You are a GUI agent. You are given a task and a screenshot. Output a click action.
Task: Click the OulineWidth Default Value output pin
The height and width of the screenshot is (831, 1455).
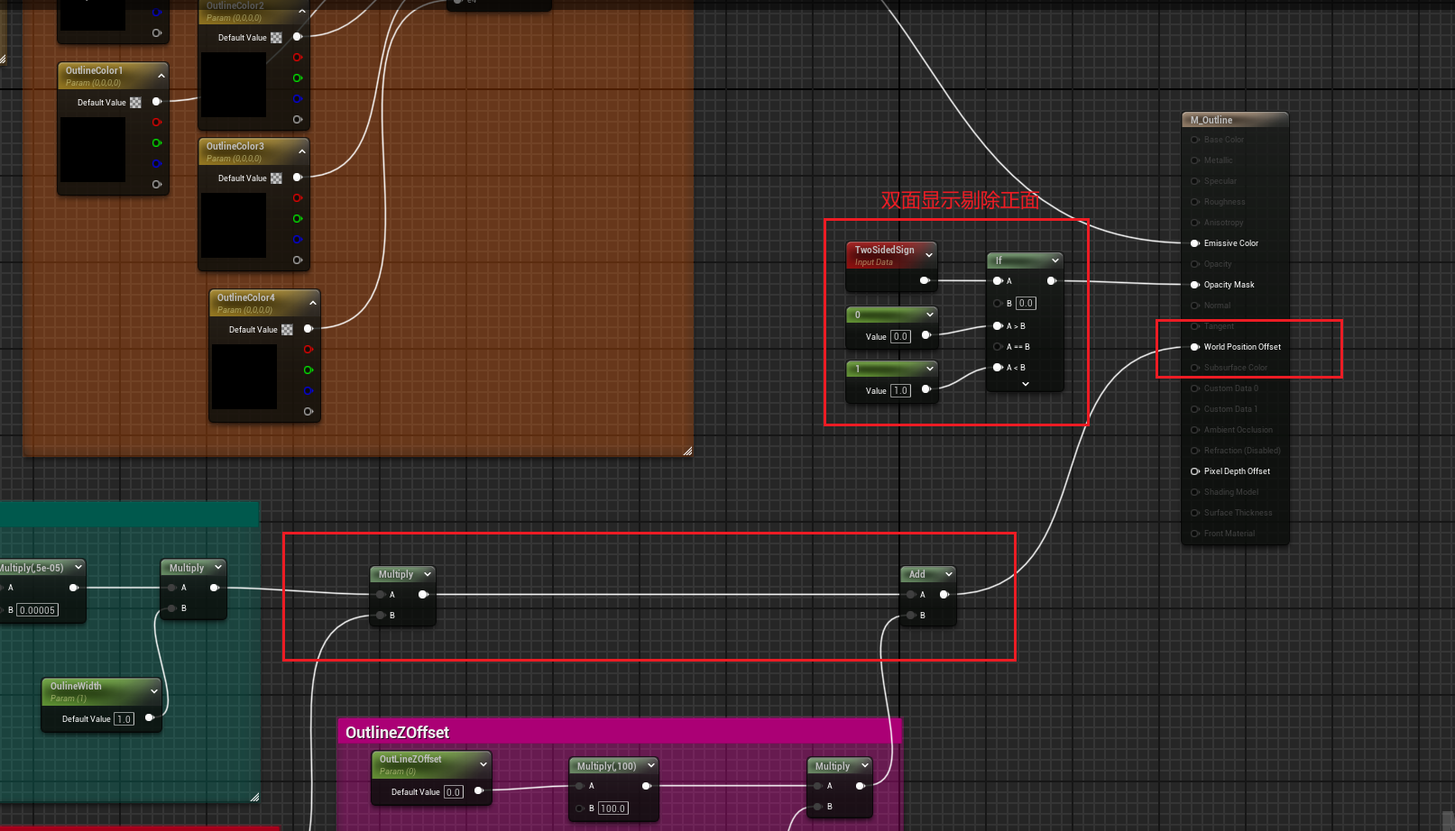coord(150,718)
